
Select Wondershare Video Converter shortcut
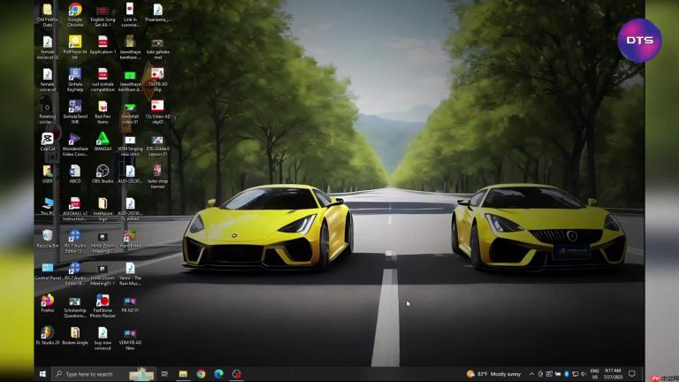[75, 144]
